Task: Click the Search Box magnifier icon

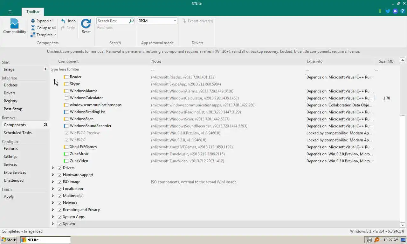Action: coord(131,21)
